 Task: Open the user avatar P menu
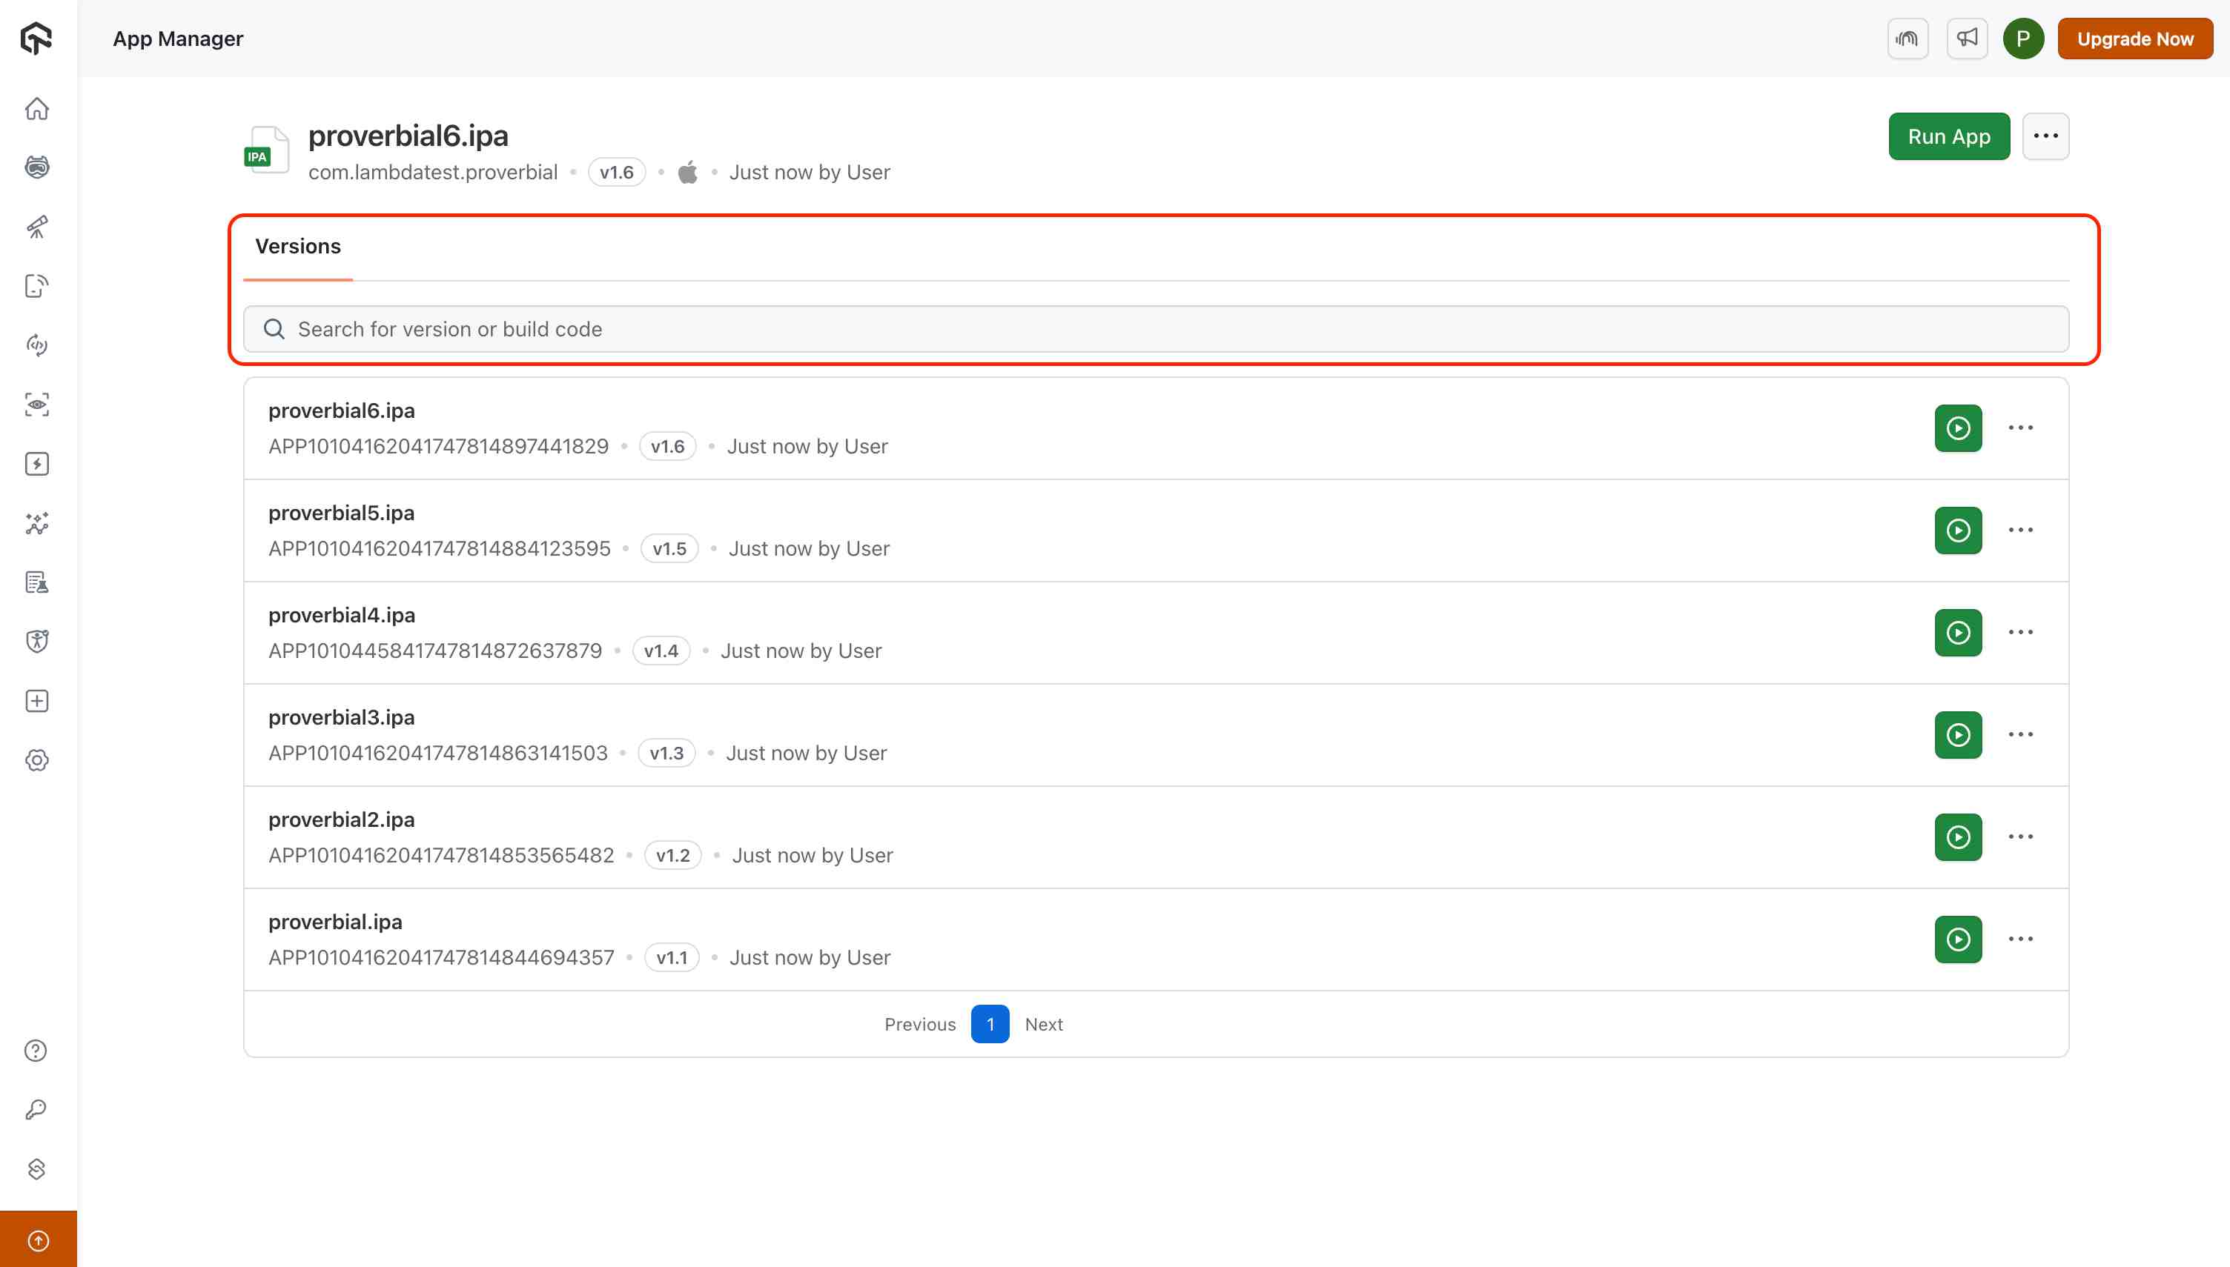click(2023, 39)
